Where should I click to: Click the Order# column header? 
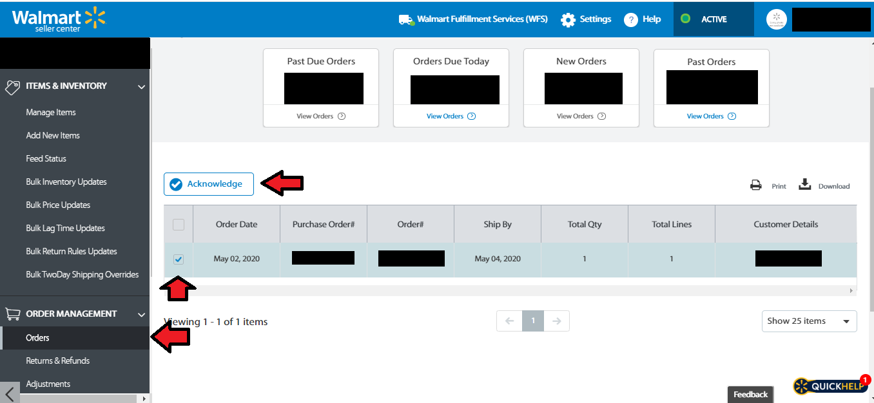point(411,224)
